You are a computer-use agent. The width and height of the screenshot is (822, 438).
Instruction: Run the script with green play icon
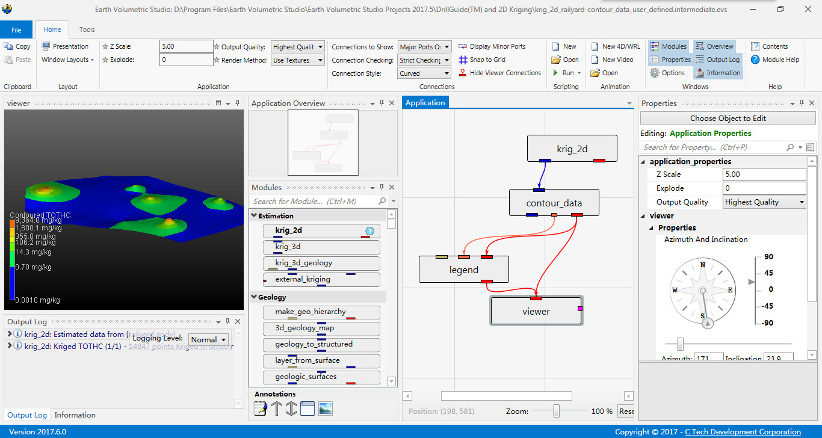point(556,73)
